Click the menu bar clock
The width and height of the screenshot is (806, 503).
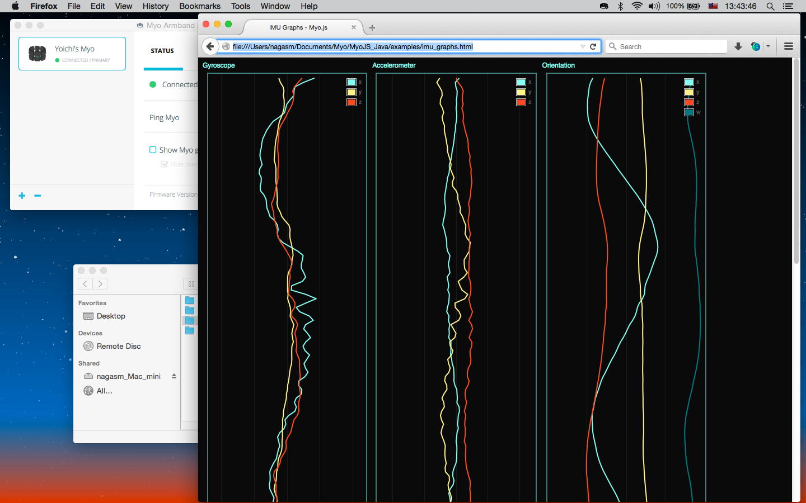(x=741, y=6)
